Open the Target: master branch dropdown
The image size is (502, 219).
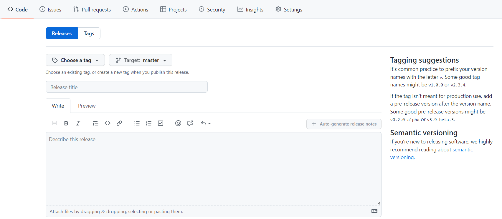(141, 60)
